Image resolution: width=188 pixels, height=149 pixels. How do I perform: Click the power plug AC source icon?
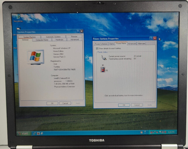pos(104,58)
